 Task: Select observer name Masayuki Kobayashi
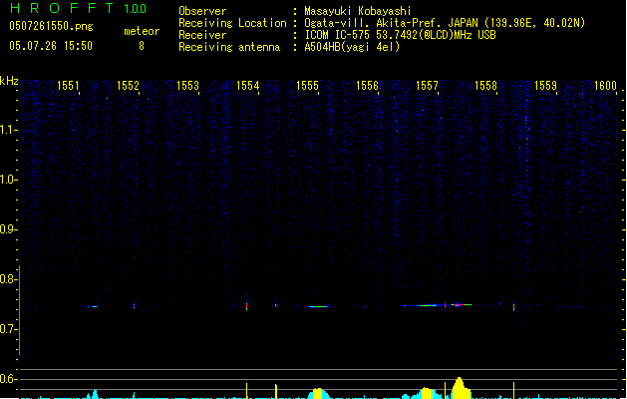click(x=358, y=11)
